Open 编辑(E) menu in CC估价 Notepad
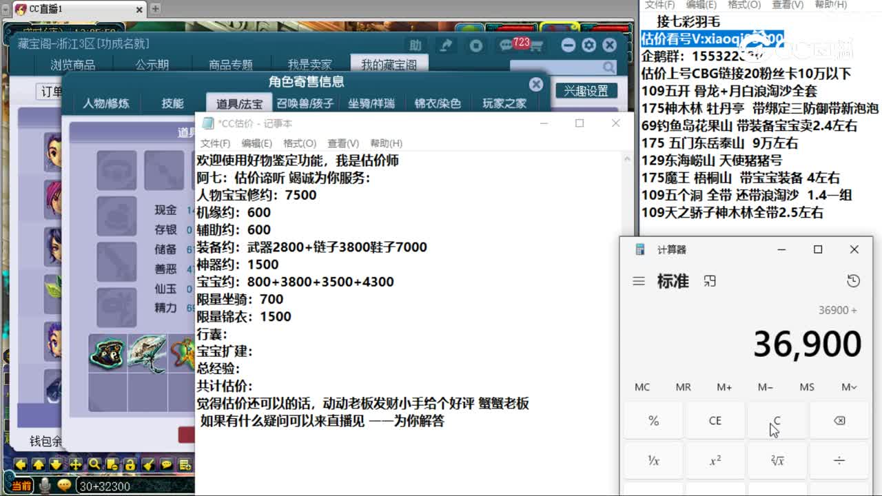 256,143
